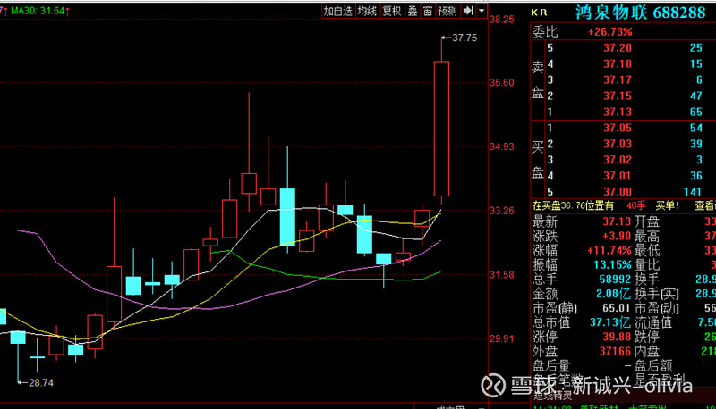Click the 涨停 price 39.88
Image resolution: width=716 pixels, height=409 pixels.
point(617,337)
